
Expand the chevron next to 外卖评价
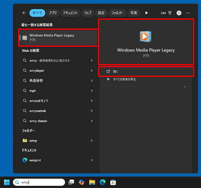(x=92, y=81)
